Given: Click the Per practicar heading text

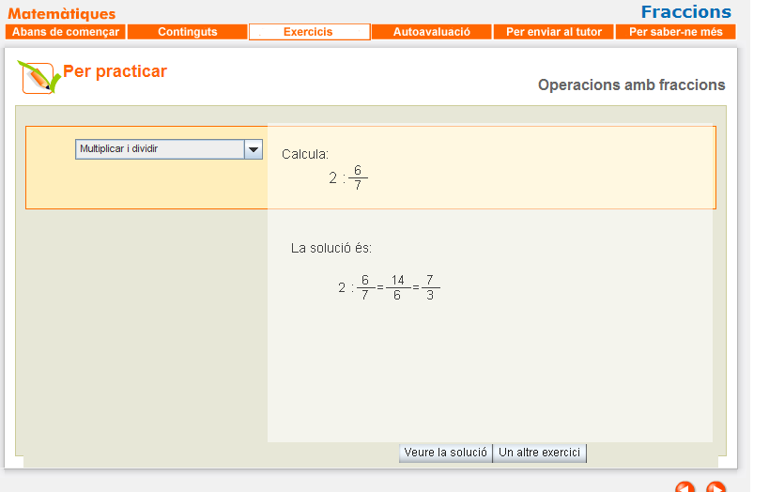Looking at the screenshot, I should pyautogui.click(x=115, y=71).
